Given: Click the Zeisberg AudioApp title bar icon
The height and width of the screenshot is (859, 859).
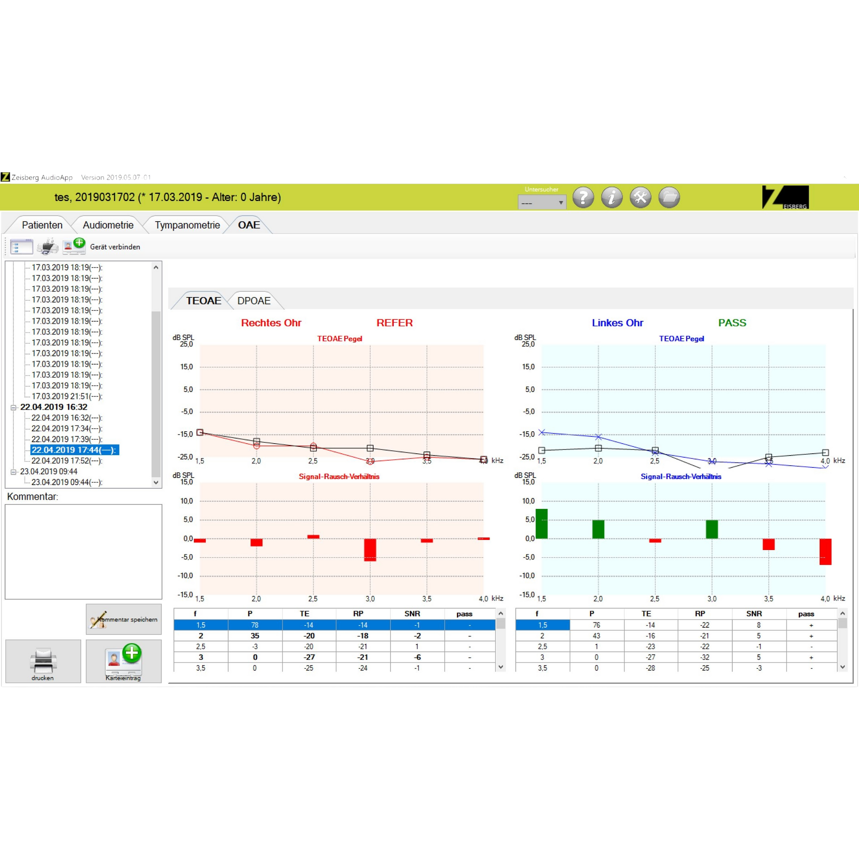Looking at the screenshot, I should coord(5,177).
